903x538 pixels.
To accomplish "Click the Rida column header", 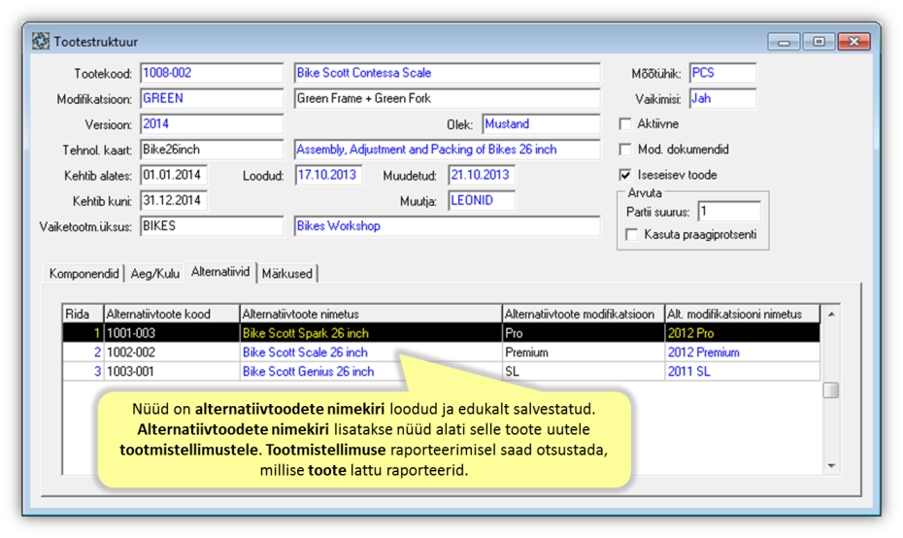I will tap(83, 314).
